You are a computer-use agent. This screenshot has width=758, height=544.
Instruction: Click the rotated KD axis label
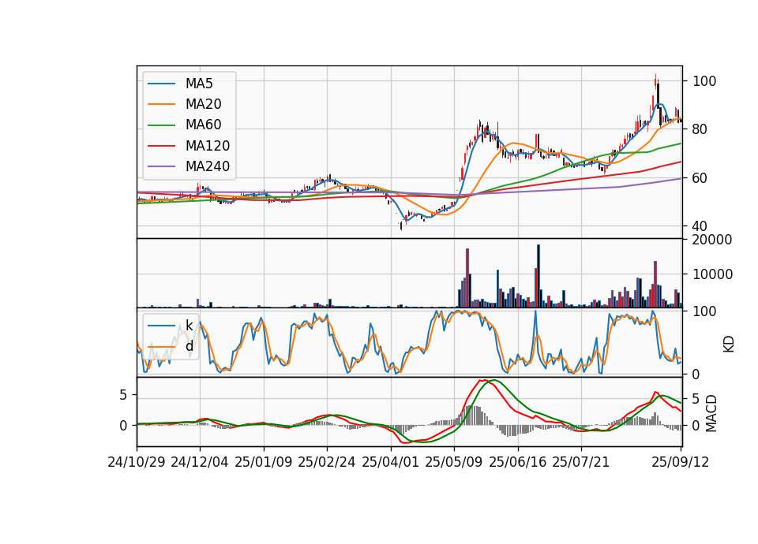click(x=729, y=345)
